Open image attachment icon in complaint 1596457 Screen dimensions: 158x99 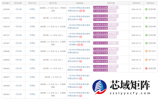click(81, 79)
